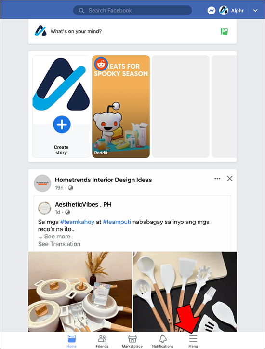Viewport: 265px width, 349px height.
Task: Switch to the Home tab
Action: tap(71, 341)
